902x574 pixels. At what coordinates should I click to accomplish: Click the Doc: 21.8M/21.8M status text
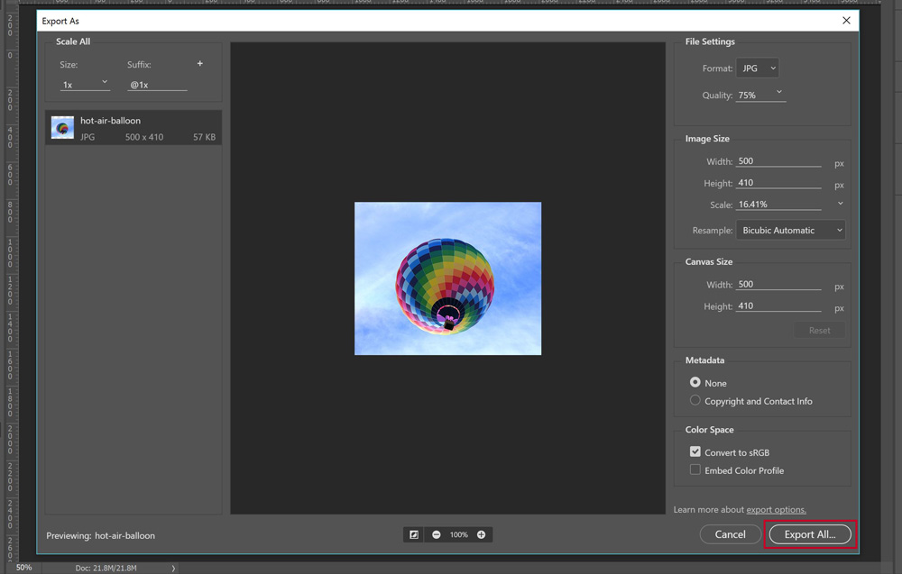106,569
